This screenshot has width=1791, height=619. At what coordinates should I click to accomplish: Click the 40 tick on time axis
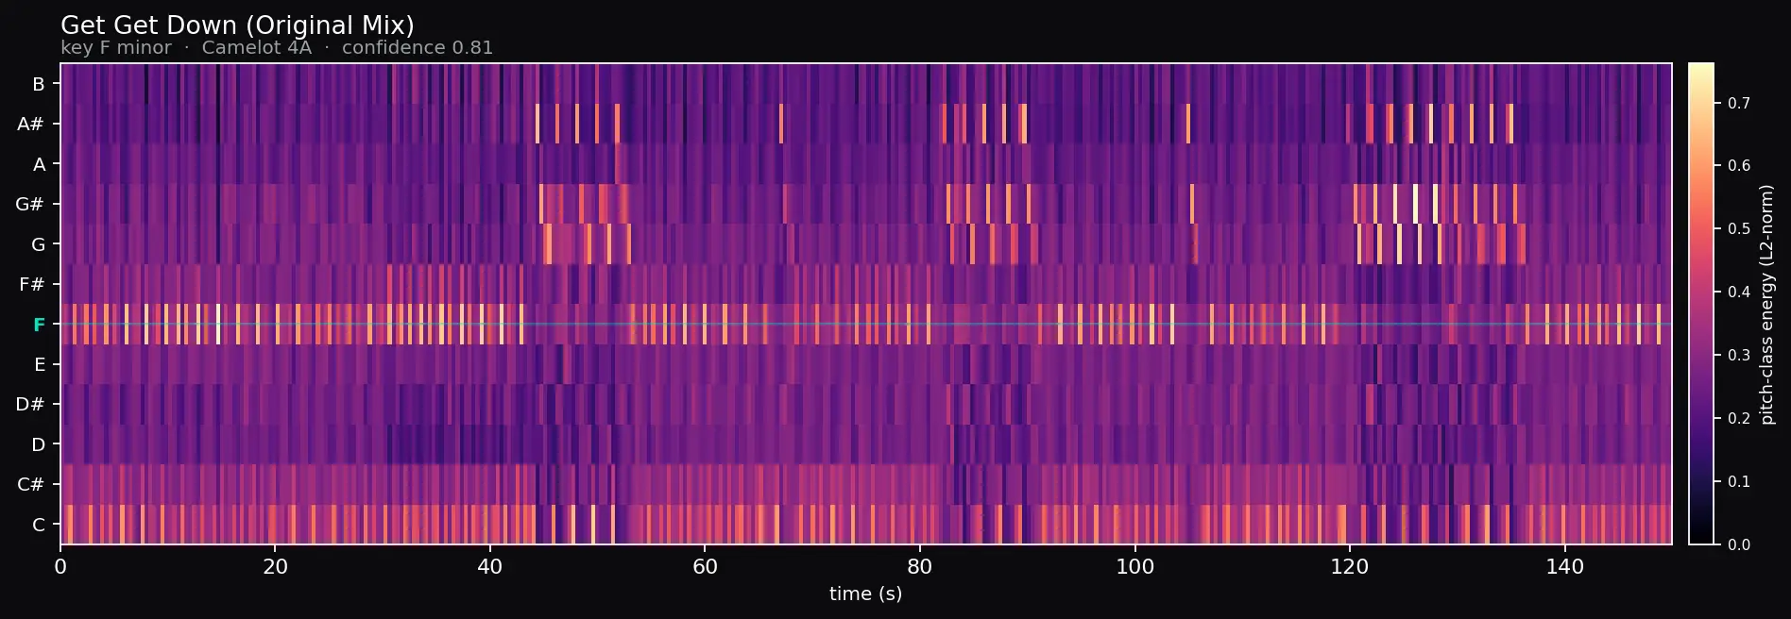coord(490,566)
